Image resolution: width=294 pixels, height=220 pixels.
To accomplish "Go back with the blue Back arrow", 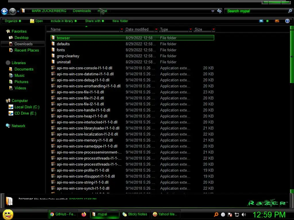I will 5,11.
